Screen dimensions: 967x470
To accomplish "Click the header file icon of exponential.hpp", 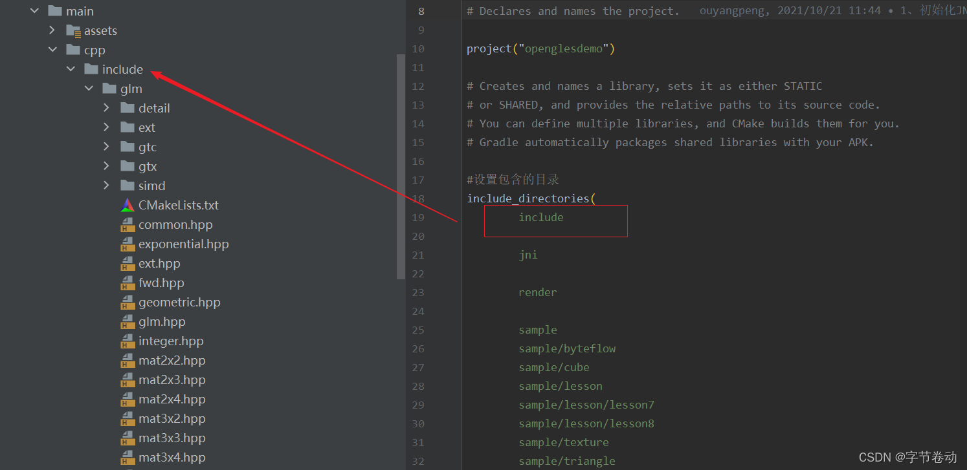I will pyautogui.click(x=128, y=244).
